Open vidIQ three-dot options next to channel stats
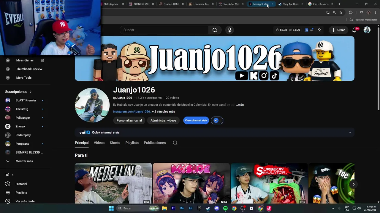 [220, 120]
